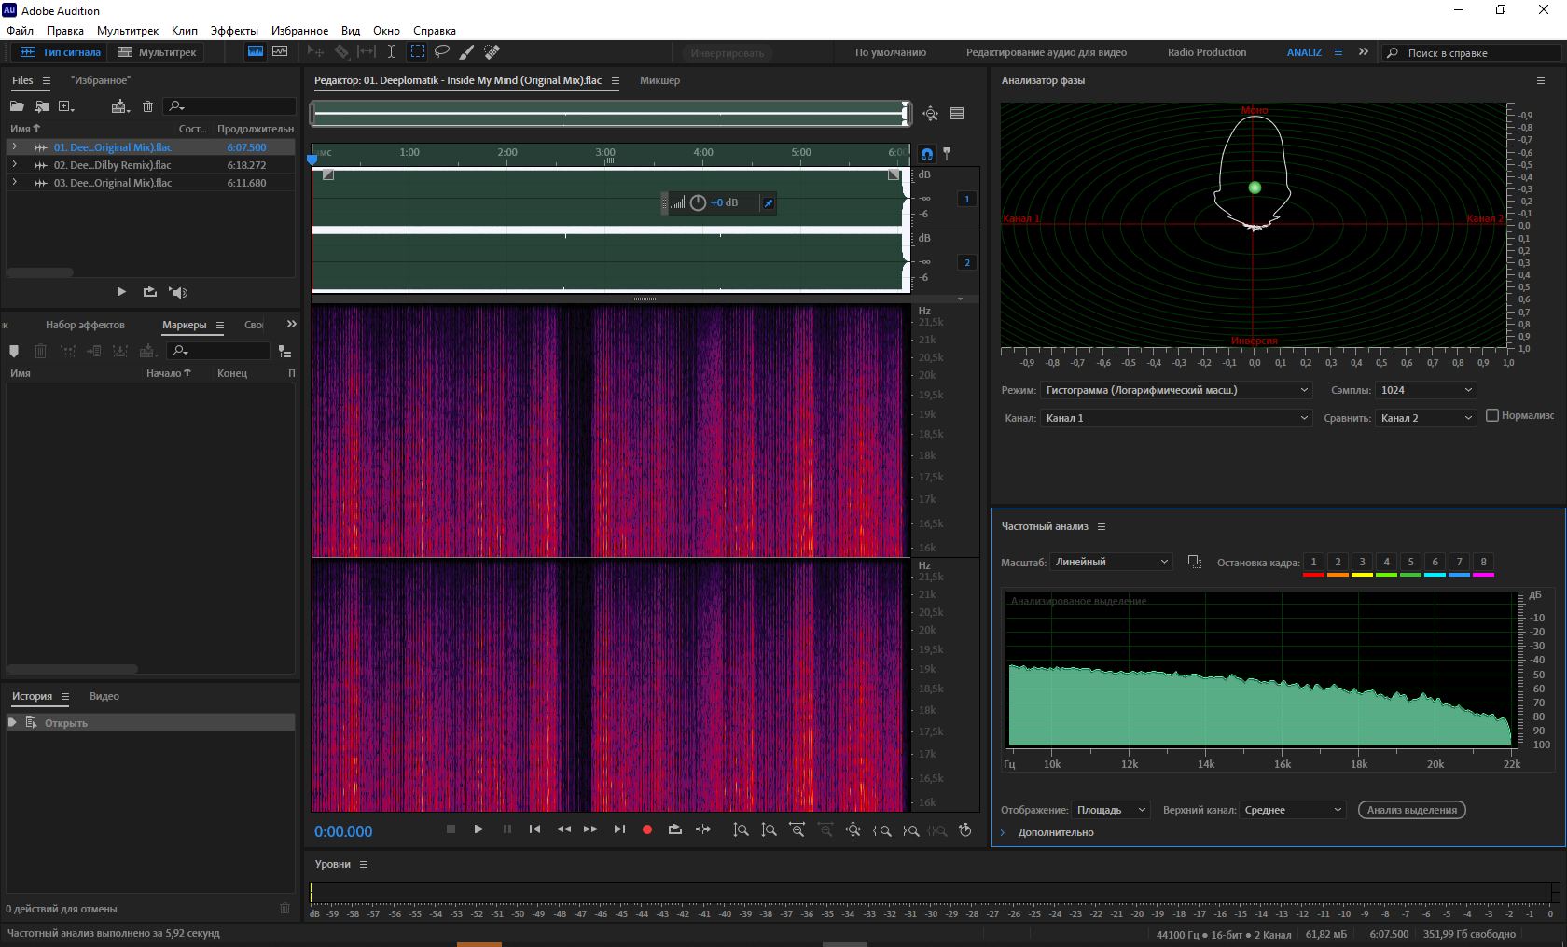Enable the Нормализ checkbox
Image resolution: width=1567 pixels, height=947 pixels.
point(1492,415)
